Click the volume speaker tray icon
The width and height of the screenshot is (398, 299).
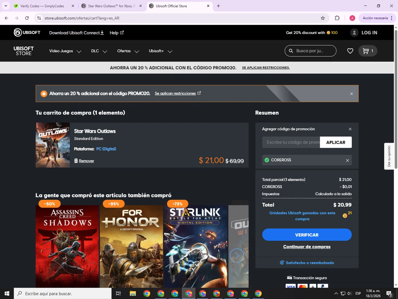pos(349,293)
